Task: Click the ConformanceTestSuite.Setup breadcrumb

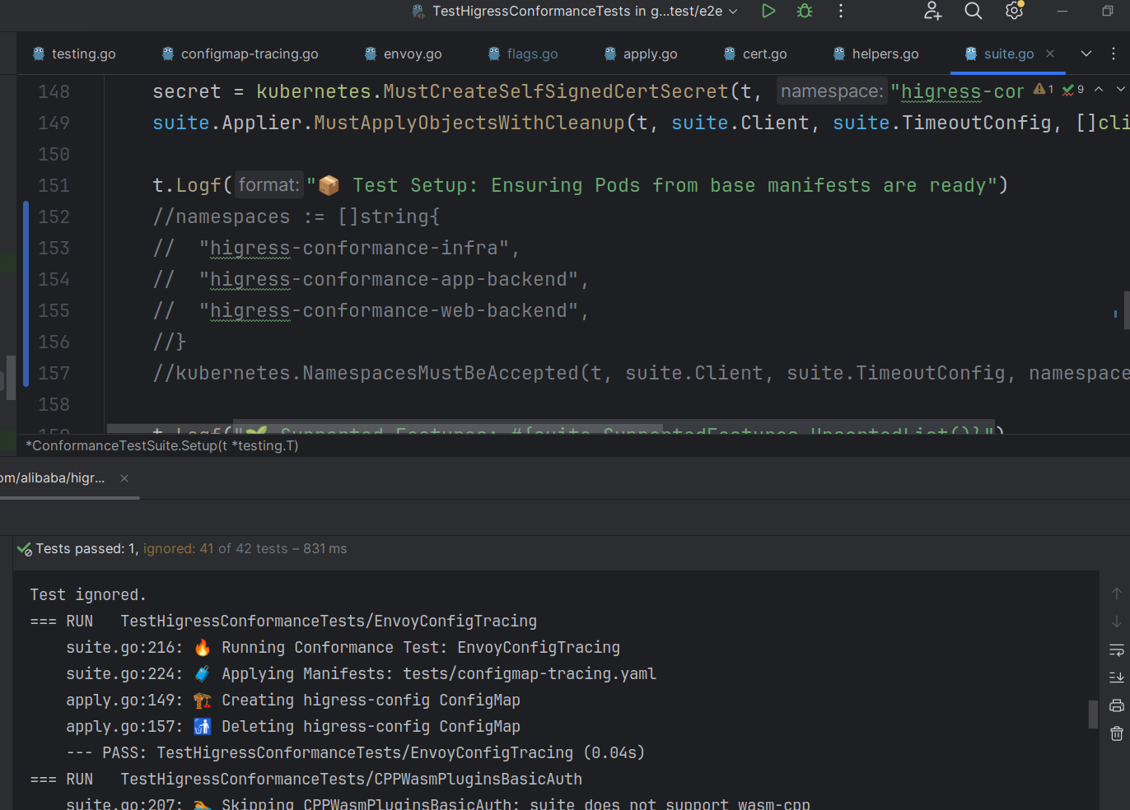Action: 162,445
